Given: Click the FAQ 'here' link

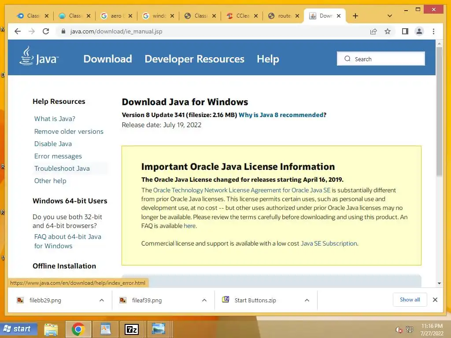Looking at the screenshot, I should (189, 226).
